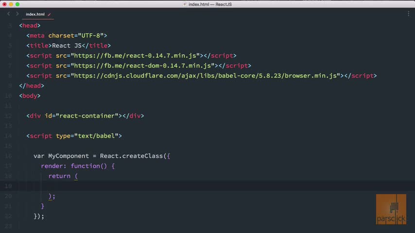The image size is (415, 233).
Task: Click the closing brace on line 21
Action: pyautogui.click(x=43, y=206)
